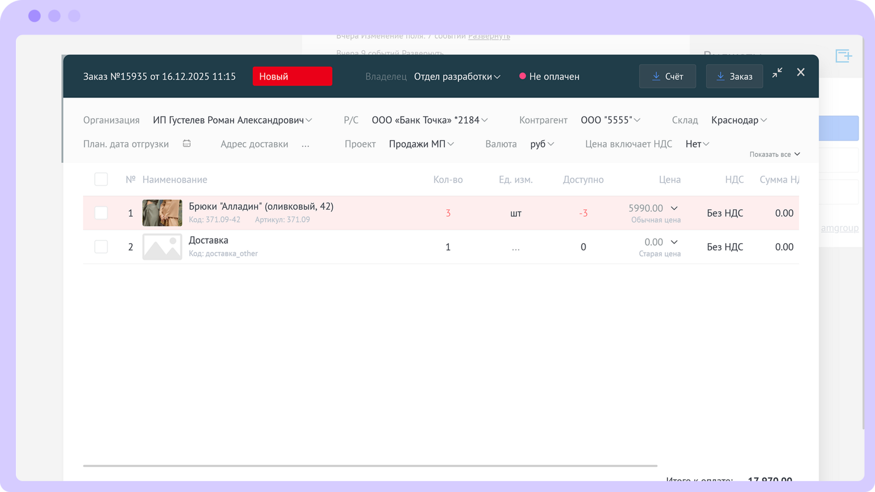This screenshot has height=492, width=875.
Task: Collapse the order window with shrink arrows icon
Action: [777, 73]
